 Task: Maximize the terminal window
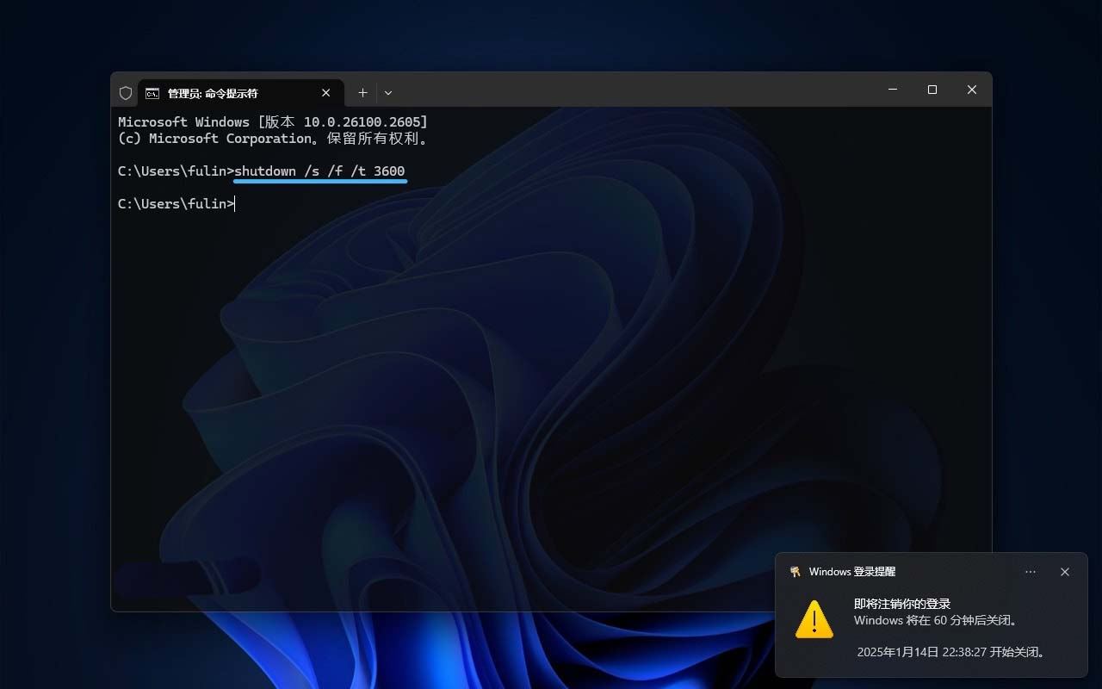point(932,90)
